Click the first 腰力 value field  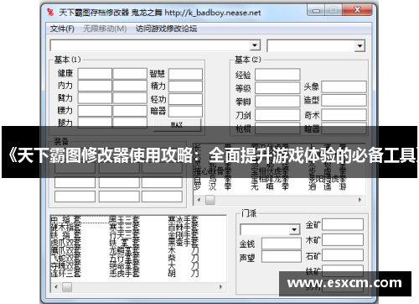[x=95, y=111]
